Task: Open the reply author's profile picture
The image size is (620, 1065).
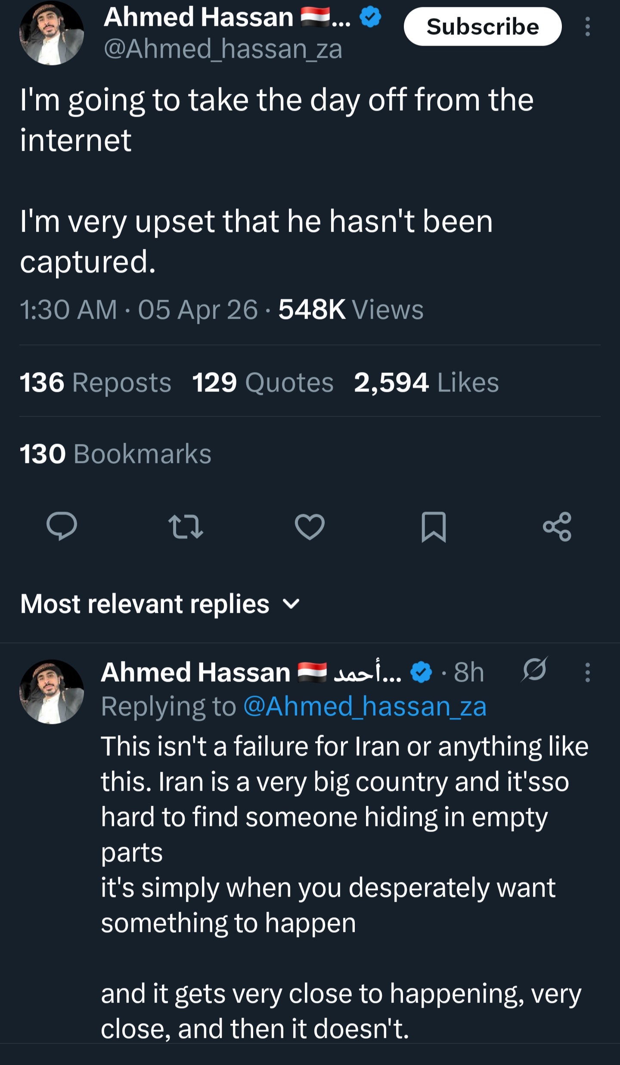Action: pos(52,692)
